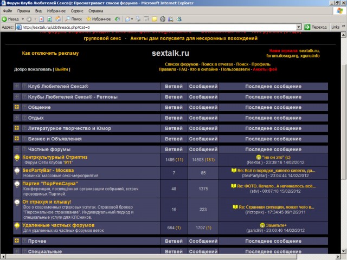Click the Переход go button
This screenshot has width=347, height=260.
[x=316, y=27]
